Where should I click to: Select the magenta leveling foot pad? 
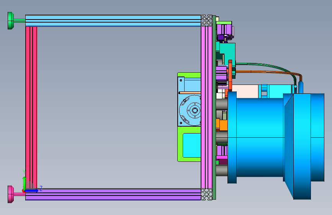coord(11,194)
